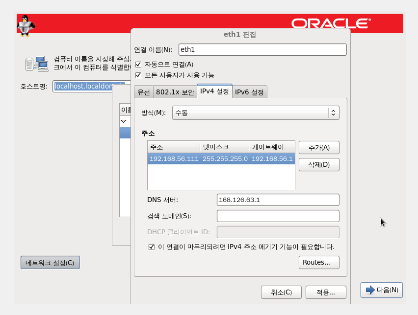
Task: Open the Routes... dialog button
Action: [319, 262]
